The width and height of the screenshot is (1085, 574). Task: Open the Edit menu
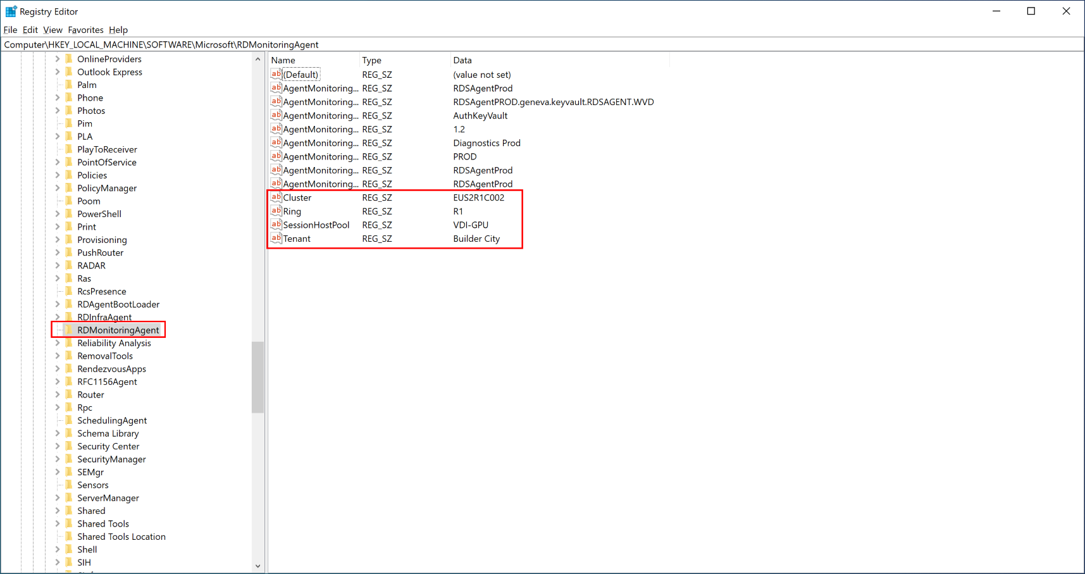coord(30,30)
